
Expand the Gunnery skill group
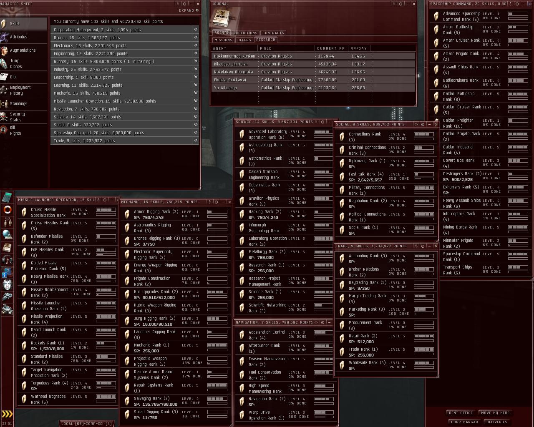point(195,61)
